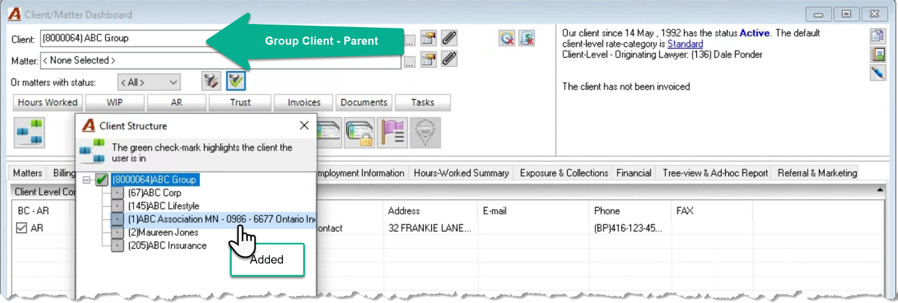Click the Documents button
The width and height of the screenshot is (898, 303).
364,102
